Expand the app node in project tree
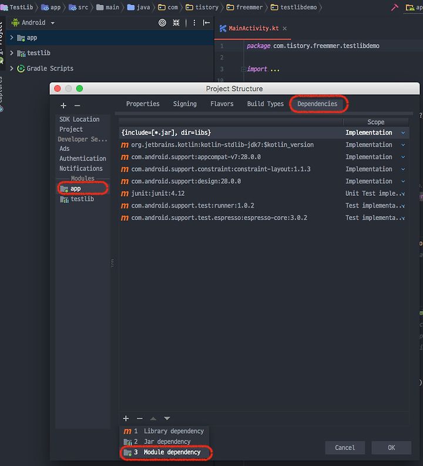This screenshot has height=466, width=423. click(x=12, y=38)
